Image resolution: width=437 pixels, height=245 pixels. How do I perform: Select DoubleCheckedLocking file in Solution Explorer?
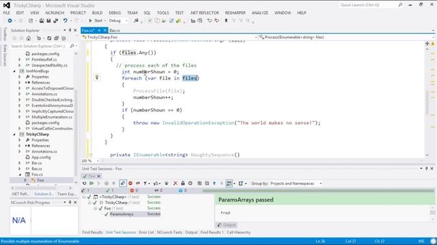[52, 100]
